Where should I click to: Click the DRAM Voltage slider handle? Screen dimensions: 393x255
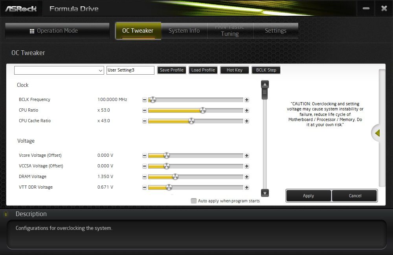(175, 177)
